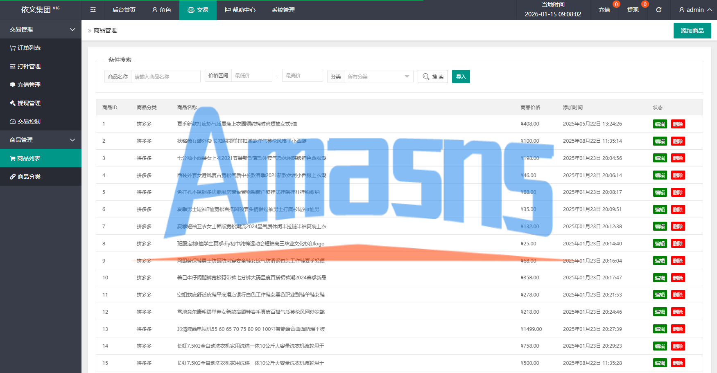The height and width of the screenshot is (373, 717).
Task: Open the 帮助中心 top menu
Action: coord(240,10)
